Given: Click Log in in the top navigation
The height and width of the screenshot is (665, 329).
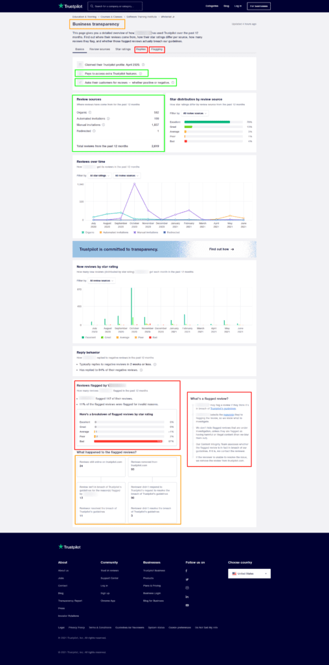Looking at the screenshot, I should pos(238,6).
